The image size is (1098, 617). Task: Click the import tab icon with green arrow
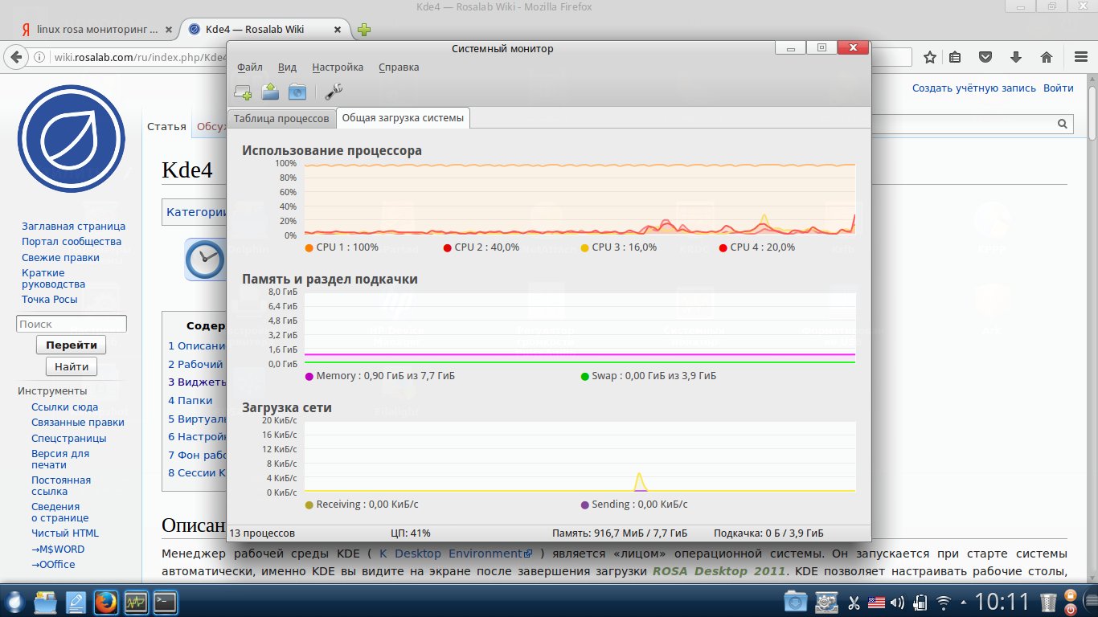pyautogui.click(x=270, y=92)
